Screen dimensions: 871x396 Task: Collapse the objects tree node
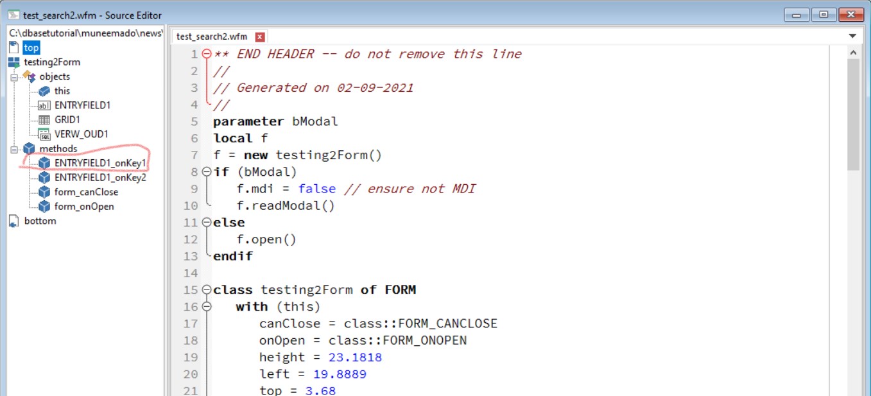13,77
